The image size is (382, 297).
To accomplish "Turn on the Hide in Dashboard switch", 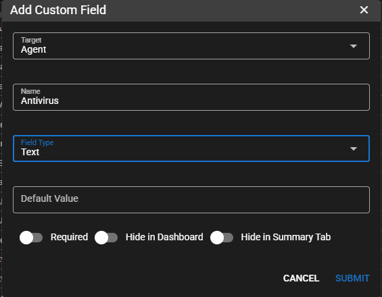I will coord(106,238).
